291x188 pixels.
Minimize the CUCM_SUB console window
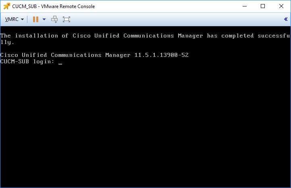[245, 6]
